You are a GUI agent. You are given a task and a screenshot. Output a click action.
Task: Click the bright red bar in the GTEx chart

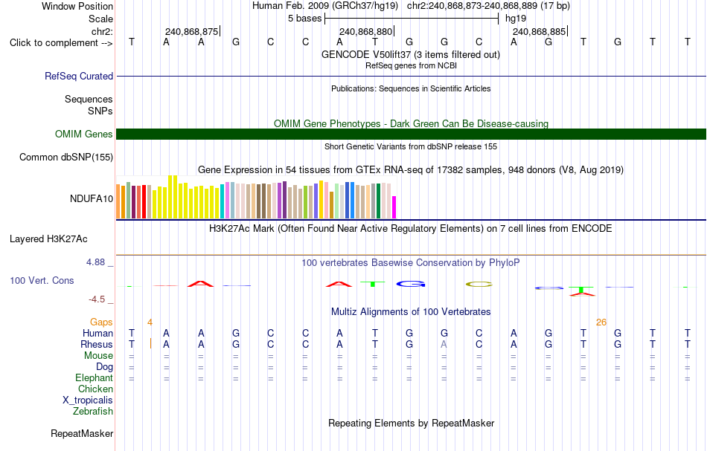(x=144, y=201)
